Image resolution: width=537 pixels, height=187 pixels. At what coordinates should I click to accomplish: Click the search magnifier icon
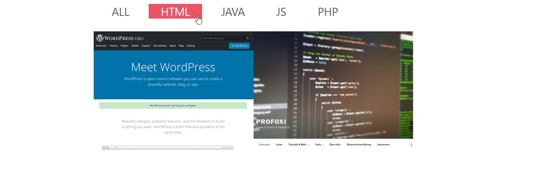(248, 38)
